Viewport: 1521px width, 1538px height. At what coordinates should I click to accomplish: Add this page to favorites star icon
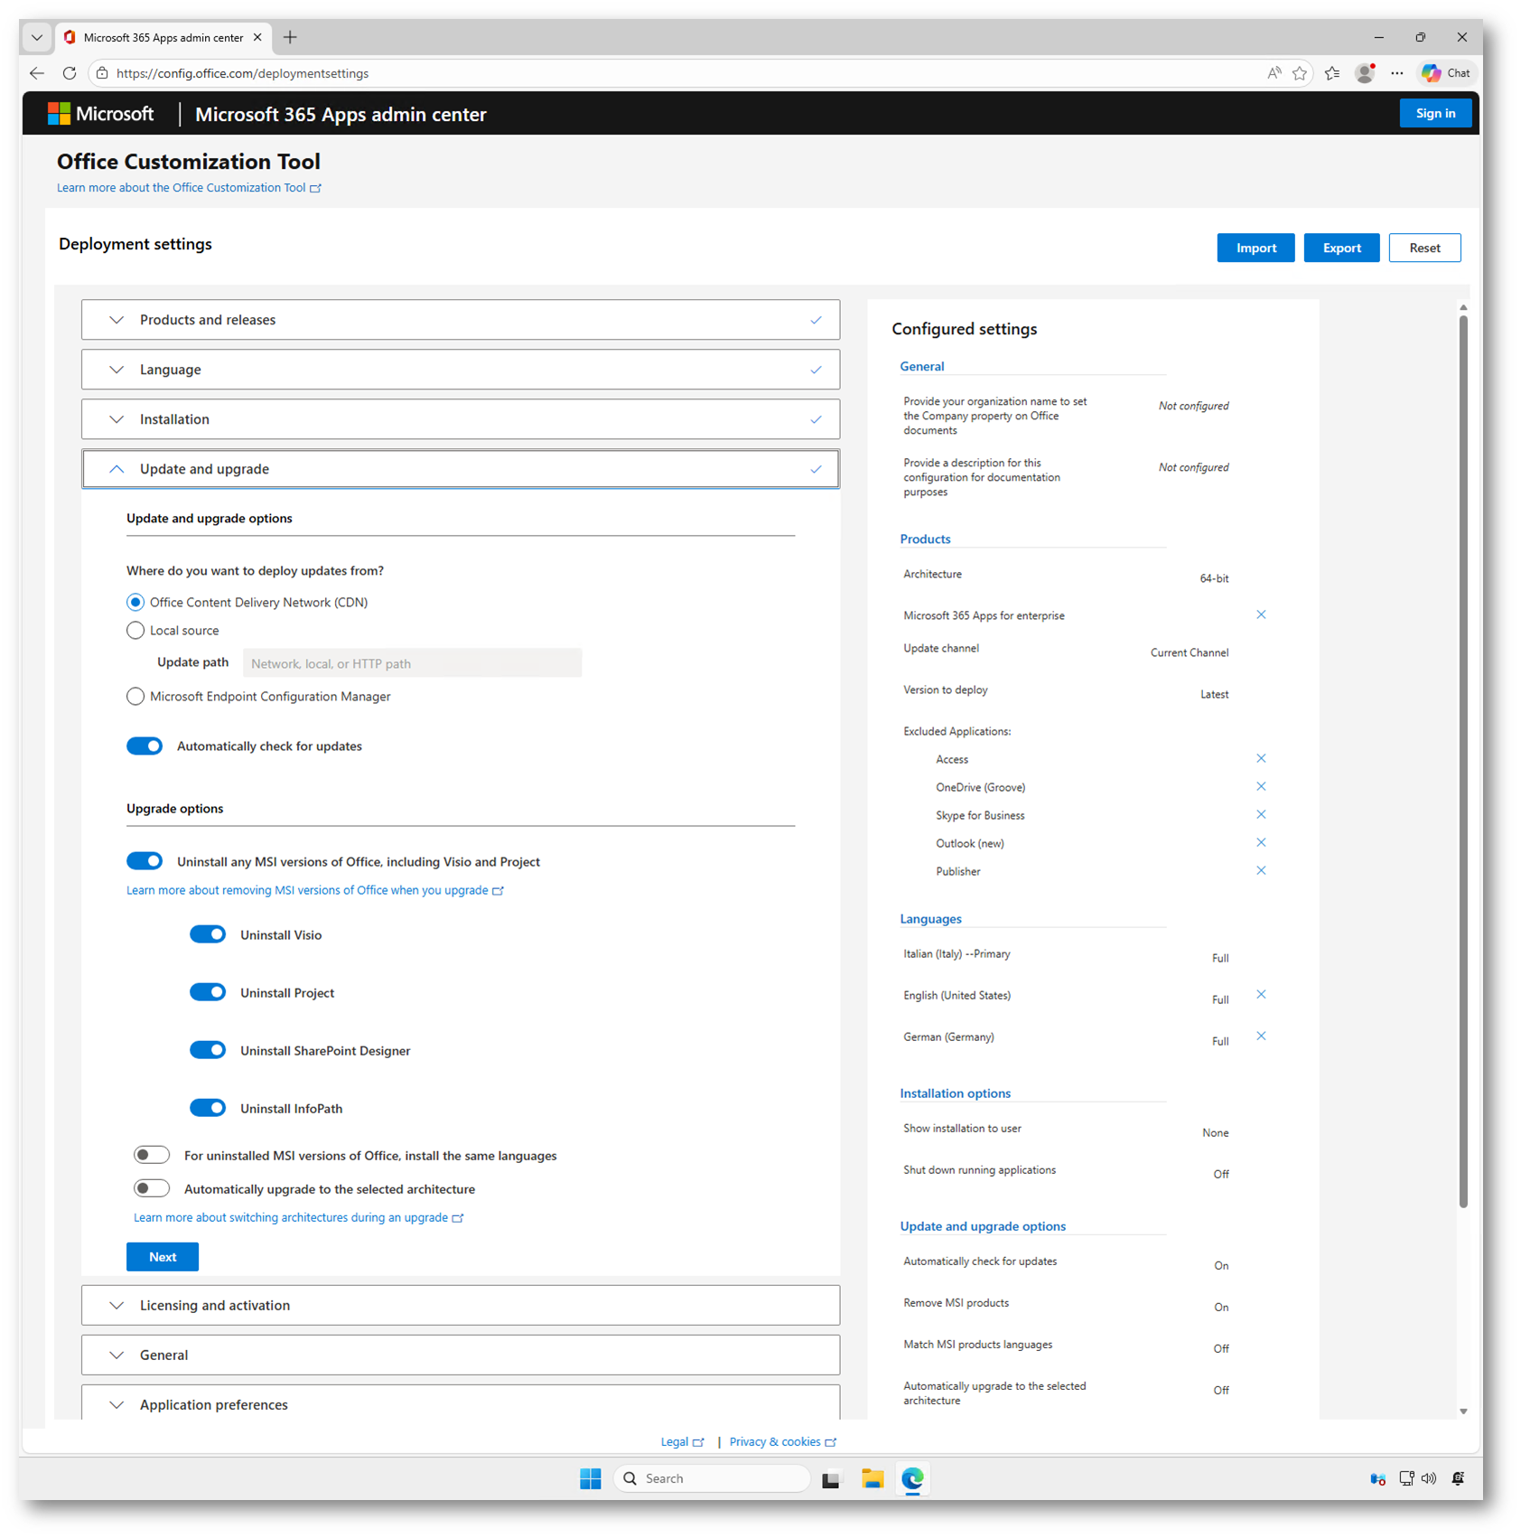[x=1300, y=73]
